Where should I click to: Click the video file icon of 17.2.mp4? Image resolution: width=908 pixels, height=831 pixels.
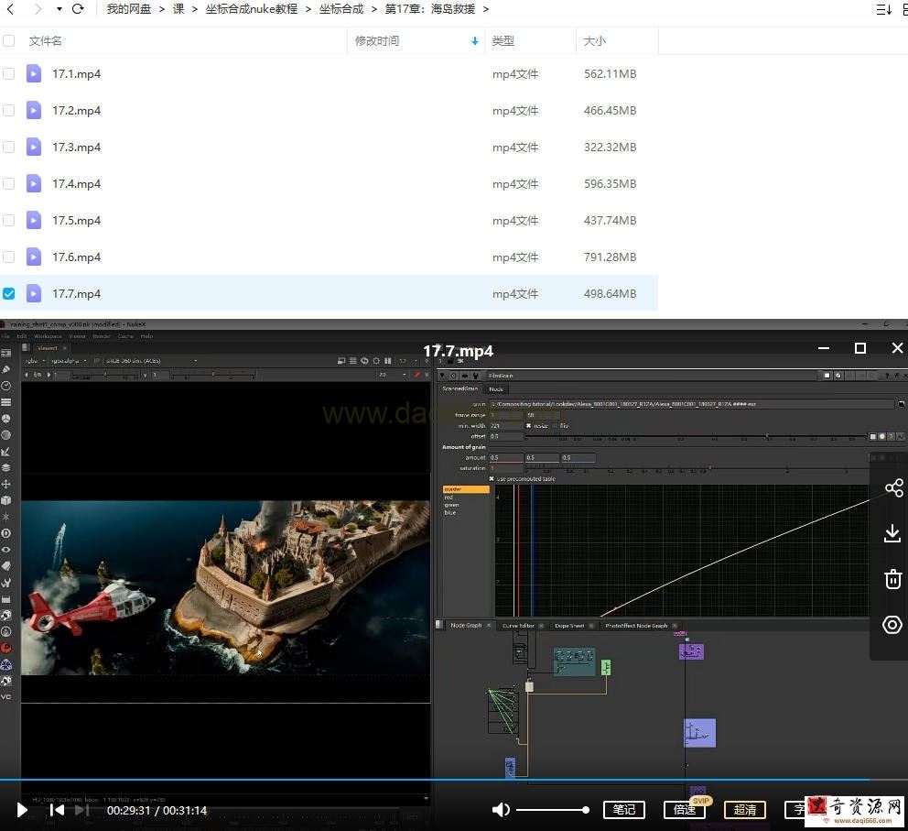point(34,110)
